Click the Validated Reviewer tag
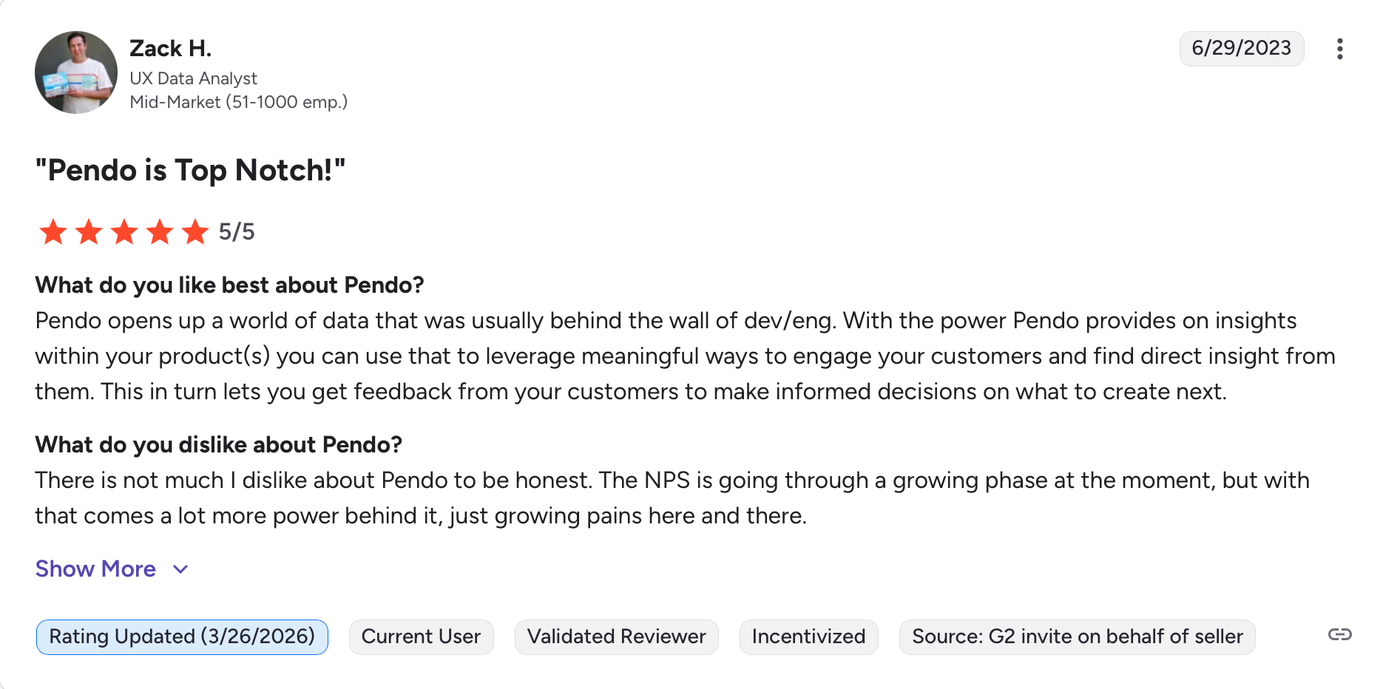The image size is (1383, 689). click(616, 637)
